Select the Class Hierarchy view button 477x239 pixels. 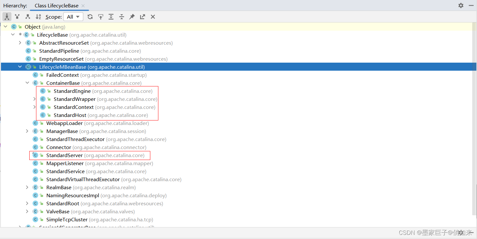[7, 17]
